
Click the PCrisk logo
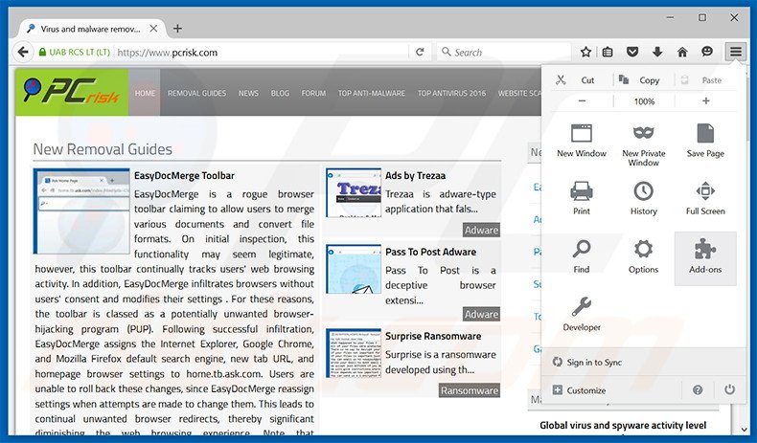pos(72,92)
